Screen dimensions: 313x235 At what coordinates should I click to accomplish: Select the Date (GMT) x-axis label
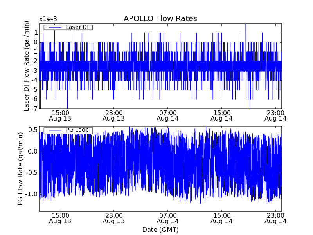160,230
